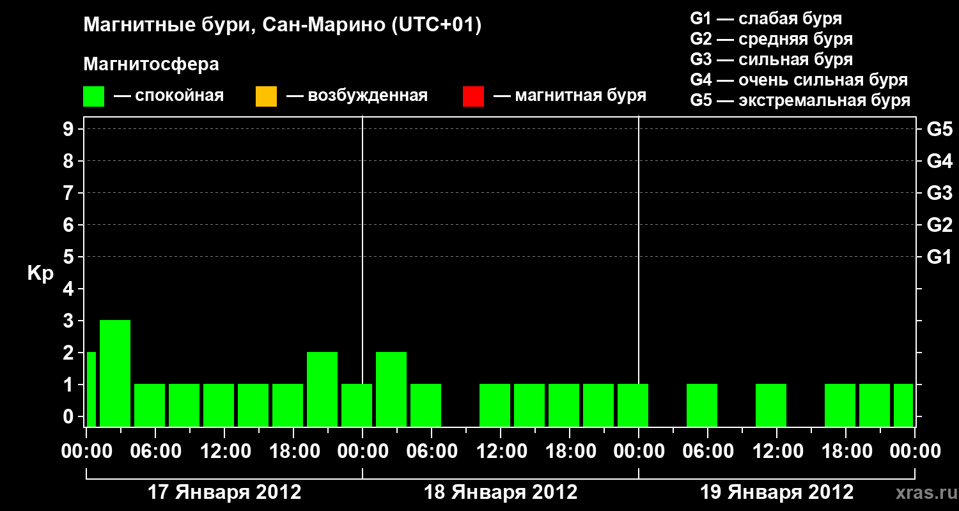Click the 'G4' label on the right axis

(x=940, y=161)
